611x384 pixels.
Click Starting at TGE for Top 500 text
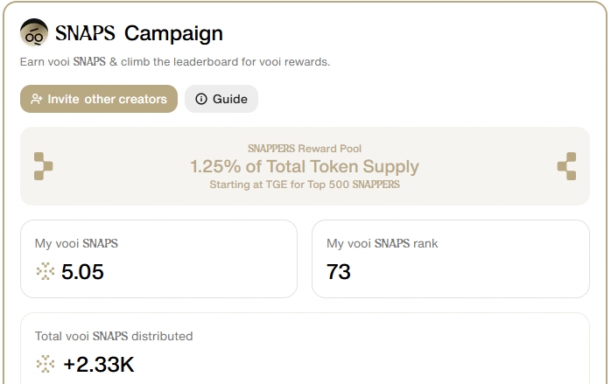click(x=305, y=185)
